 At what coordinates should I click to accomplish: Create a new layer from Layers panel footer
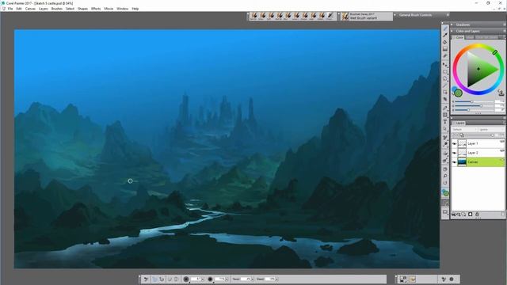(464, 215)
